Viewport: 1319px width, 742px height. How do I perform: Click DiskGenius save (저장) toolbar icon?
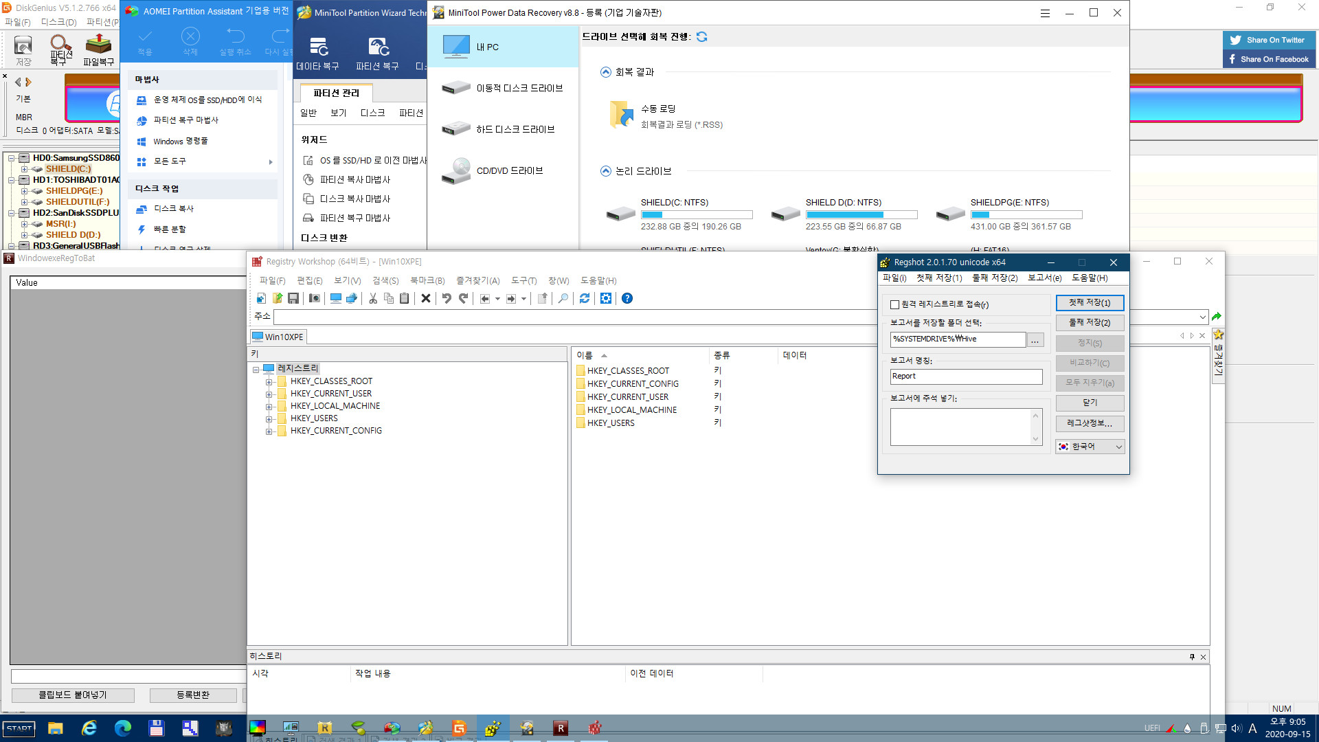click(x=23, y=51)
